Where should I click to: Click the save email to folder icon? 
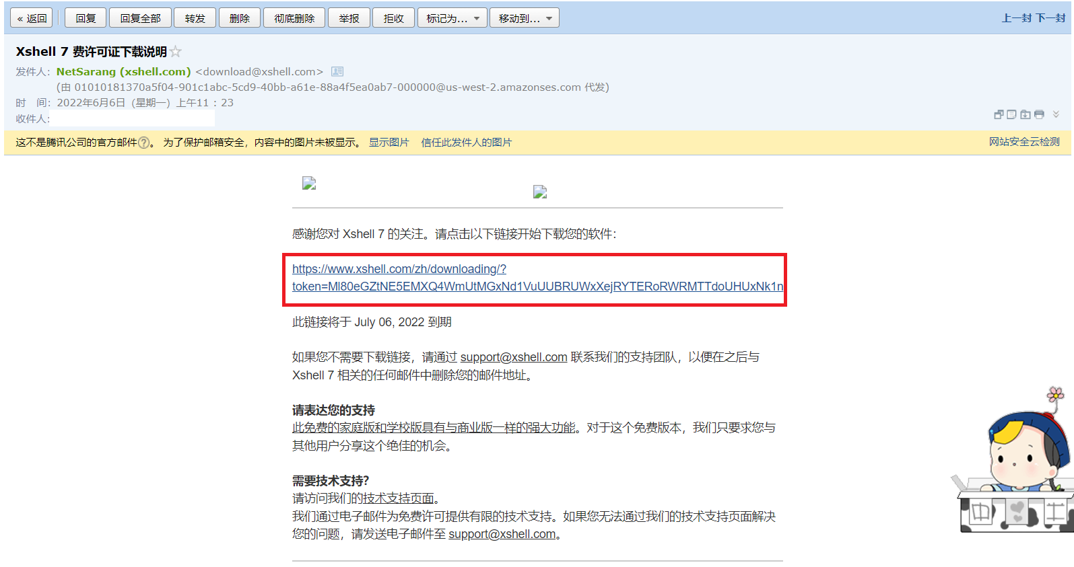point(1025,114)
